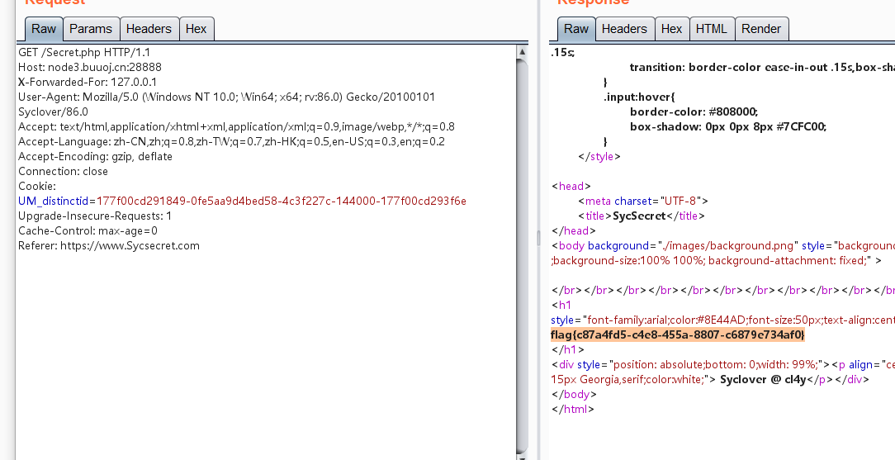
Task: Click the Accept-Language header line
Action: [231, 141]
